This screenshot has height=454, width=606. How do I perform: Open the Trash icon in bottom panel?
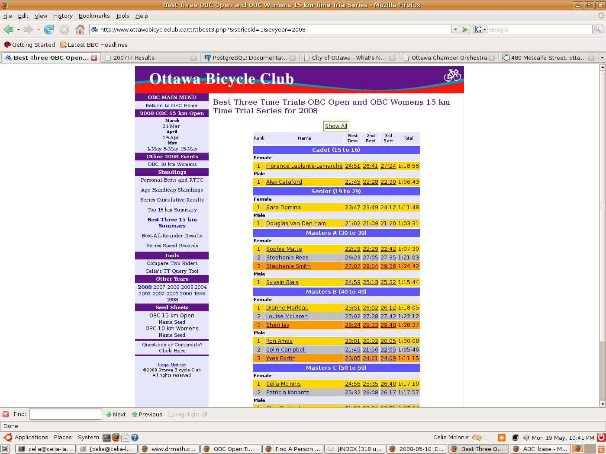tap(601, 449)
